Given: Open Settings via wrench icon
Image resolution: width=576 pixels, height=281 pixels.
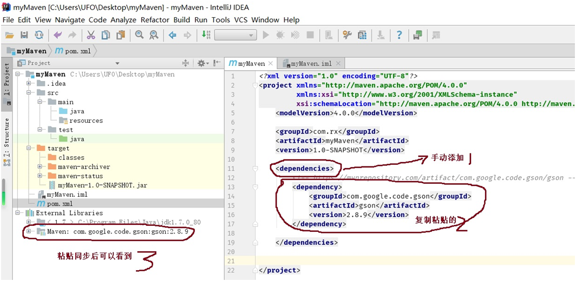Looking at the screenshot, I should pyautogui.click(x=347, y=35).
